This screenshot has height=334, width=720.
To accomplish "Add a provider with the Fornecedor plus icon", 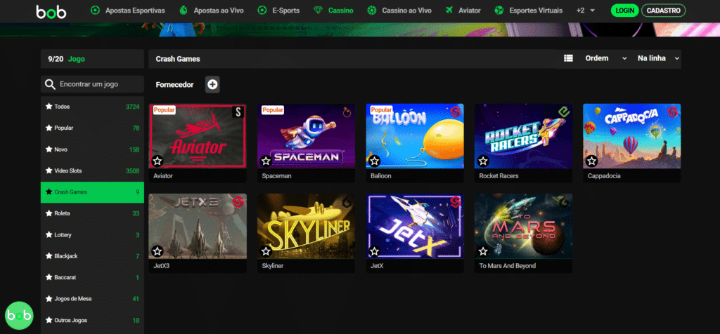I will click(212, 84).
